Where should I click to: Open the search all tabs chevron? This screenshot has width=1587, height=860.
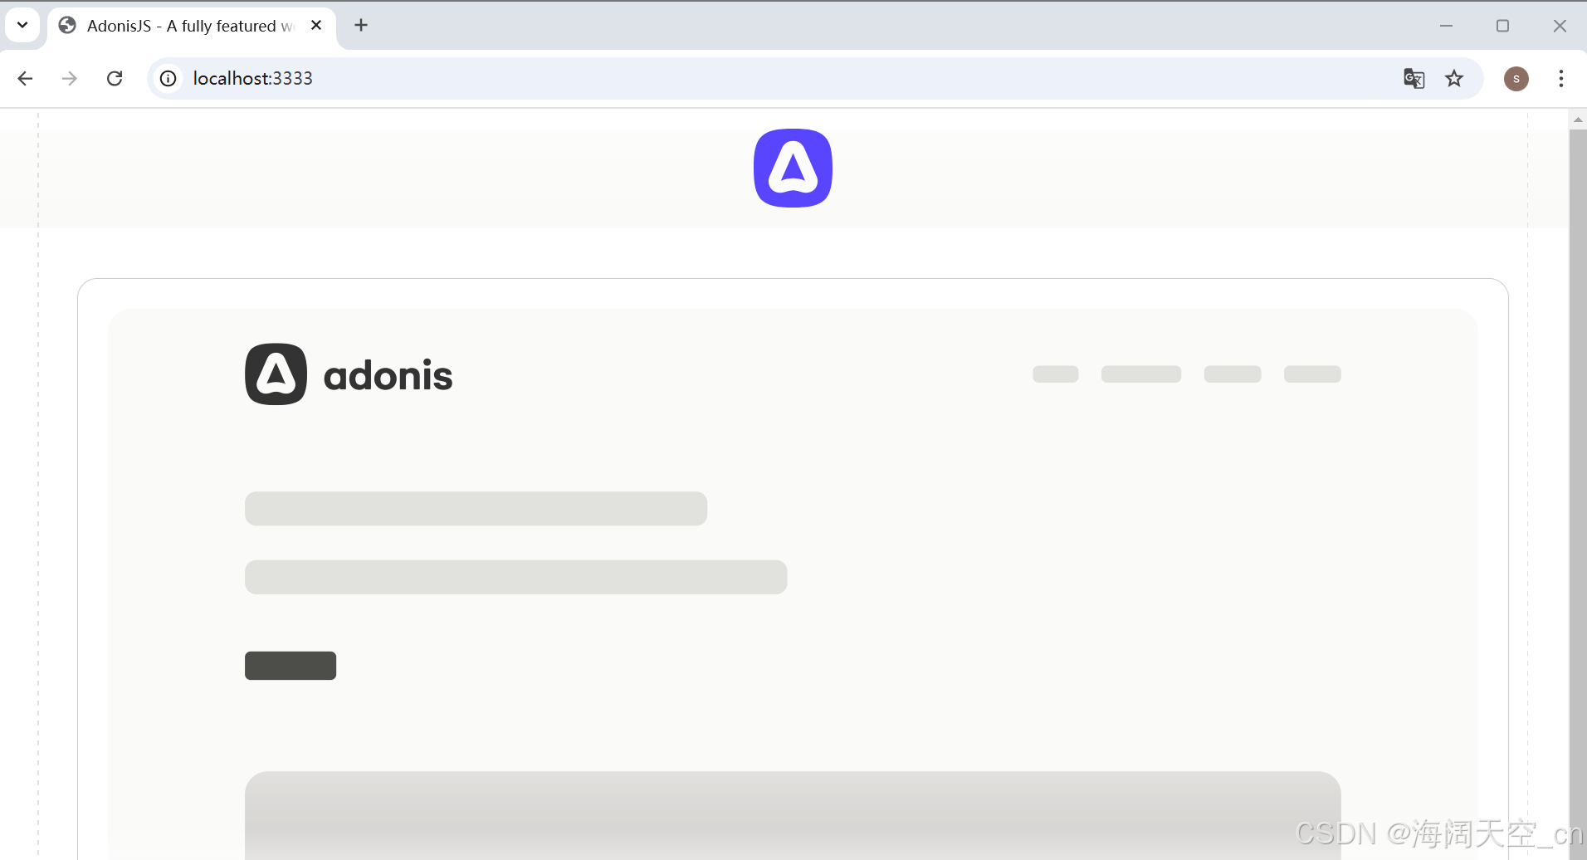pyautogui.click(x=22, y=25)
